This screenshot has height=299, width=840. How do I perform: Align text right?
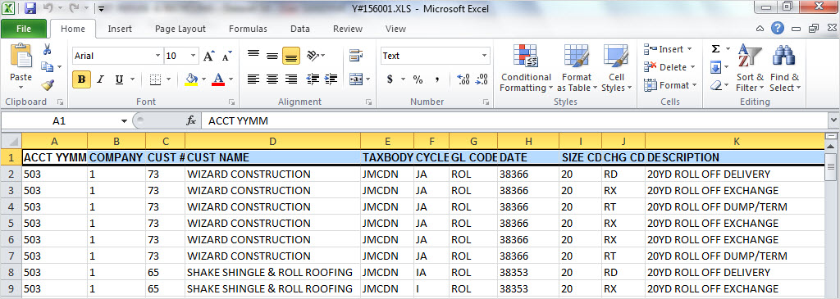291,79
